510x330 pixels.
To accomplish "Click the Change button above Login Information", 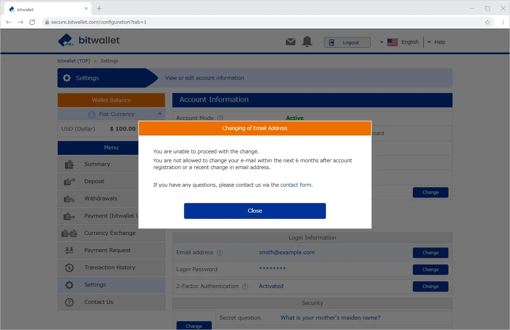I will (431, 192).
